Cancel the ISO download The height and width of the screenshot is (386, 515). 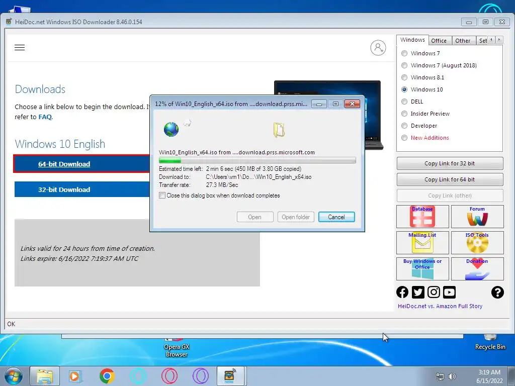click(x=336, y=217)
